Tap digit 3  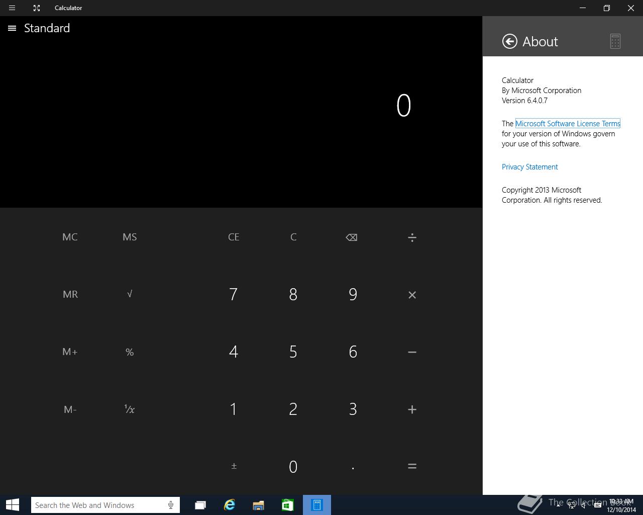pyautogui.click(x=353, y=409)
